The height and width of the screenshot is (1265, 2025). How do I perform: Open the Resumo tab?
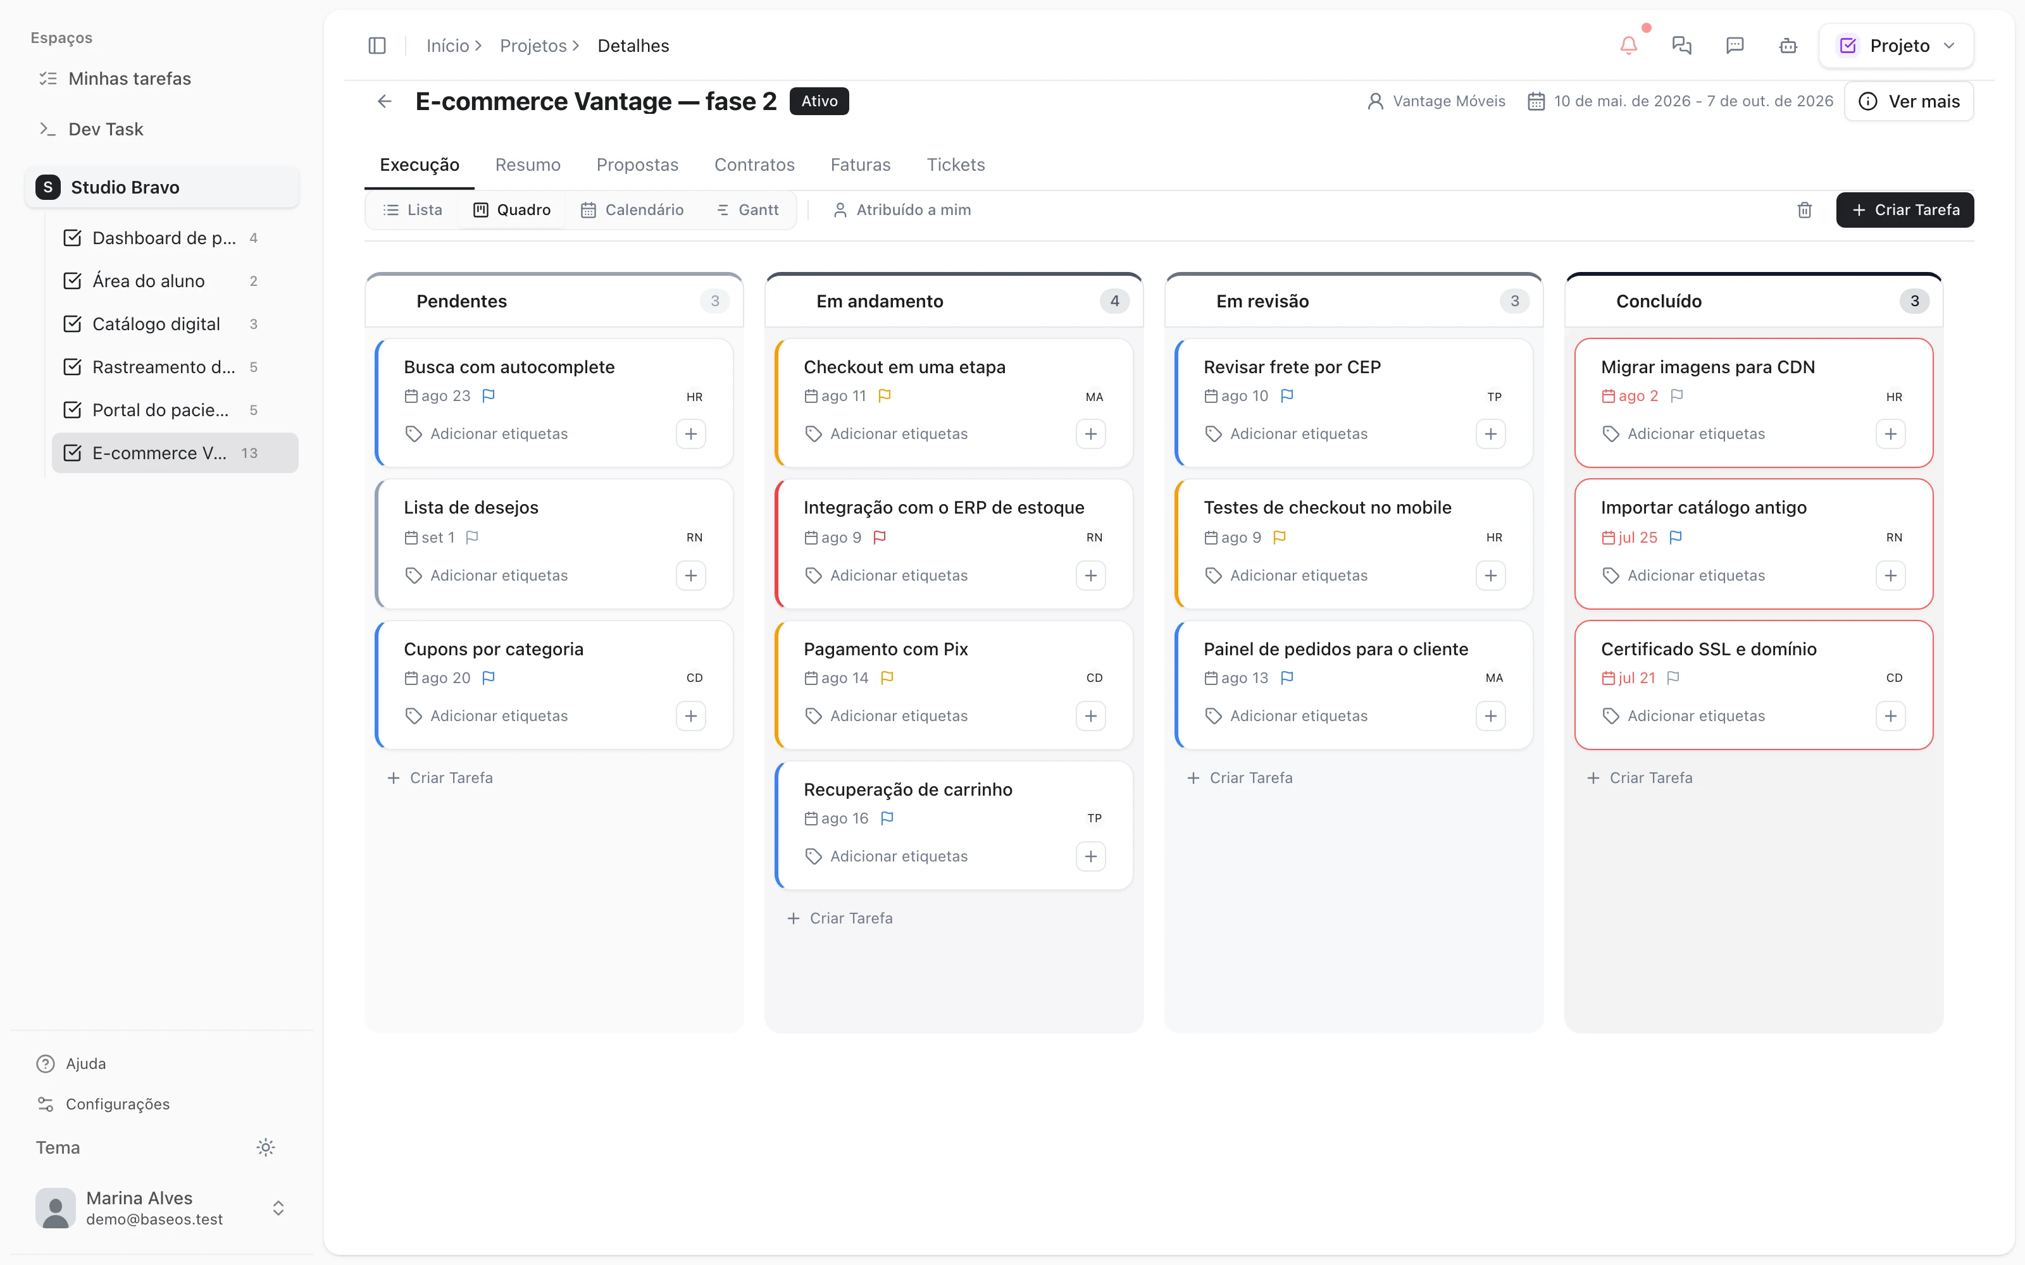tap(527, 165)
